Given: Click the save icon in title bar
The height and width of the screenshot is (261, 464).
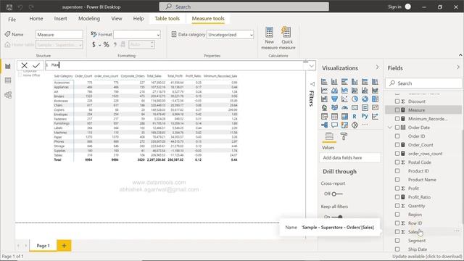Looking at the screenshot, I should (x=9, y=7).
